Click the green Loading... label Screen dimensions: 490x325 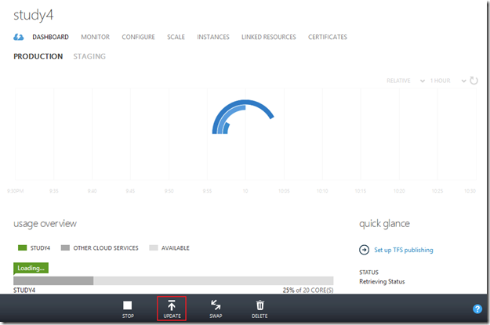coord(31,268)
